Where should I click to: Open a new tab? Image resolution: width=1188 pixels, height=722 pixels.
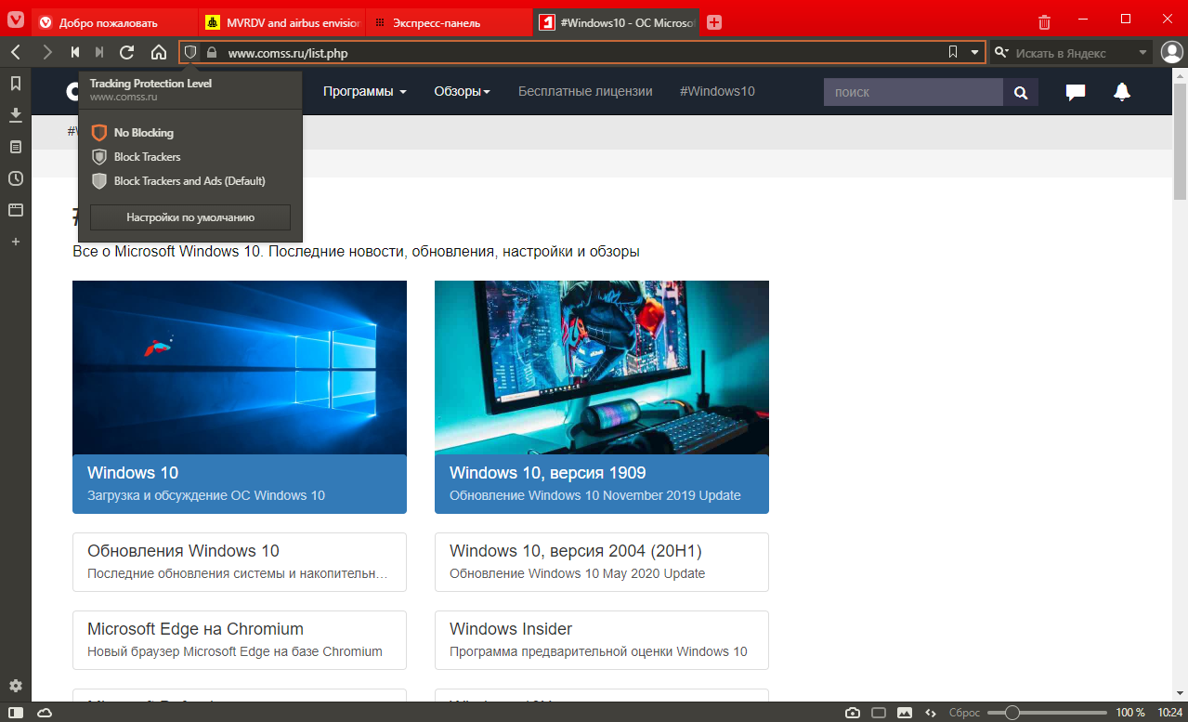(x=714, y=22)
